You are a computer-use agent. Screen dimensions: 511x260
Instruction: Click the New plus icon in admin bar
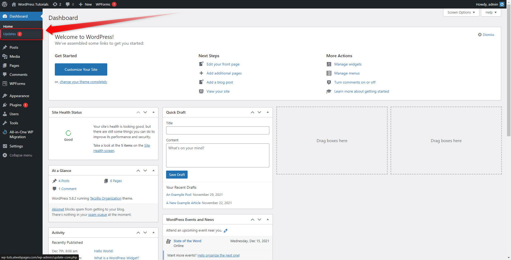(81, 4)
